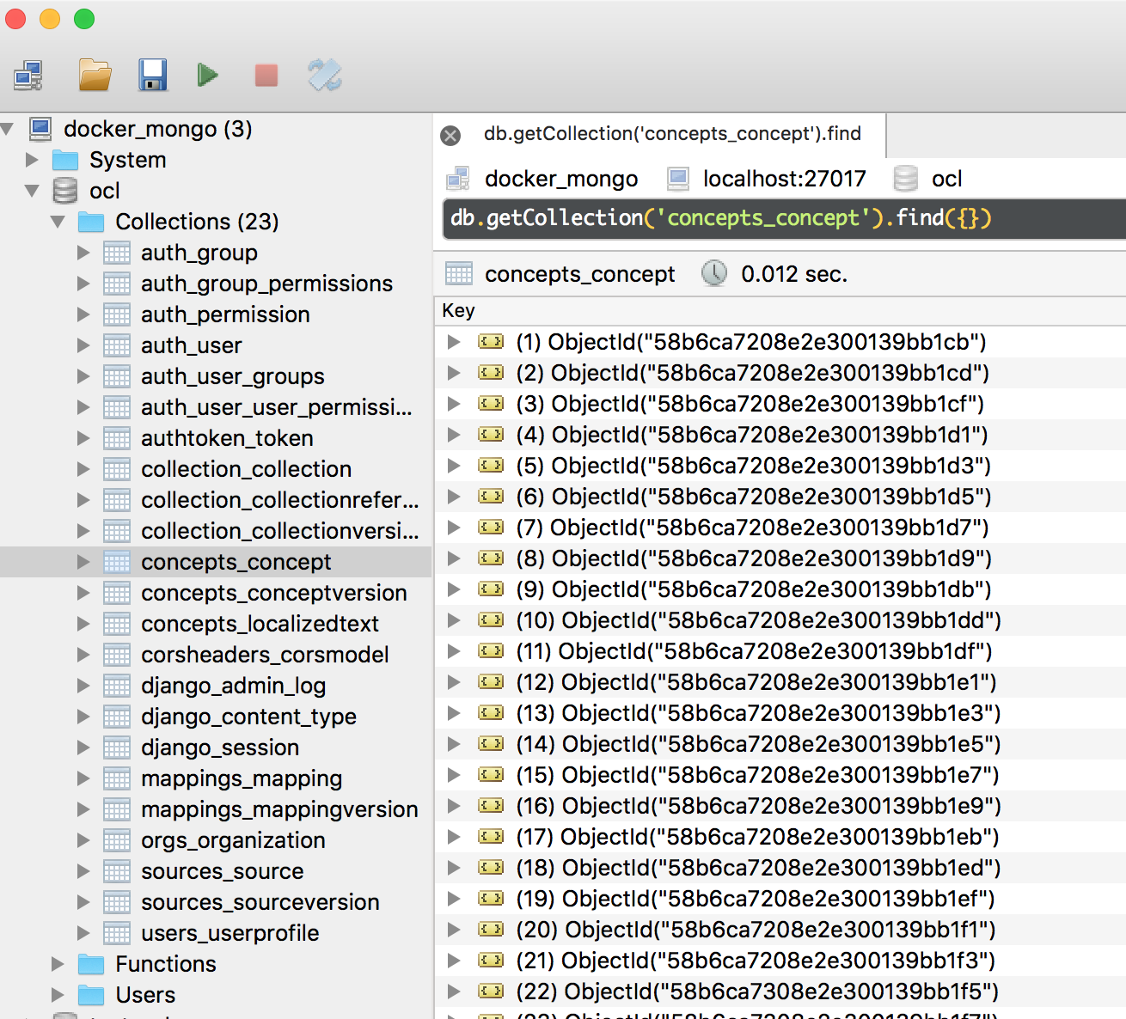The height and width of the screenshot is (1019, 1126).
Task: Select the db.getCollection('concepts_concept').find tab
Action: 672,133
